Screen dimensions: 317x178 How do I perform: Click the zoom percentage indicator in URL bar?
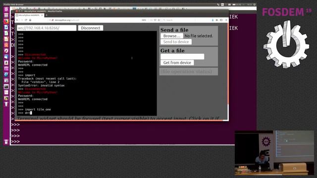tap(144, 20)
